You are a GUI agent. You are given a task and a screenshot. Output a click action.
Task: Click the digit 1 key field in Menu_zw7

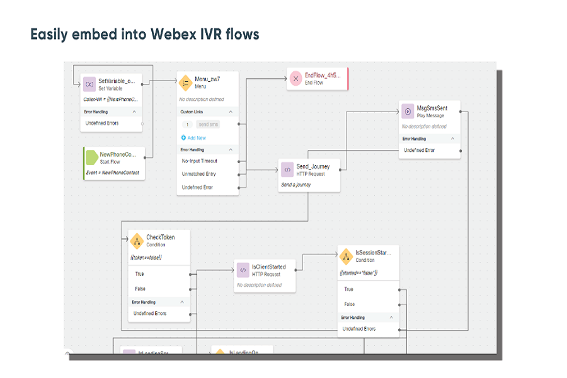tap(187, 125)
